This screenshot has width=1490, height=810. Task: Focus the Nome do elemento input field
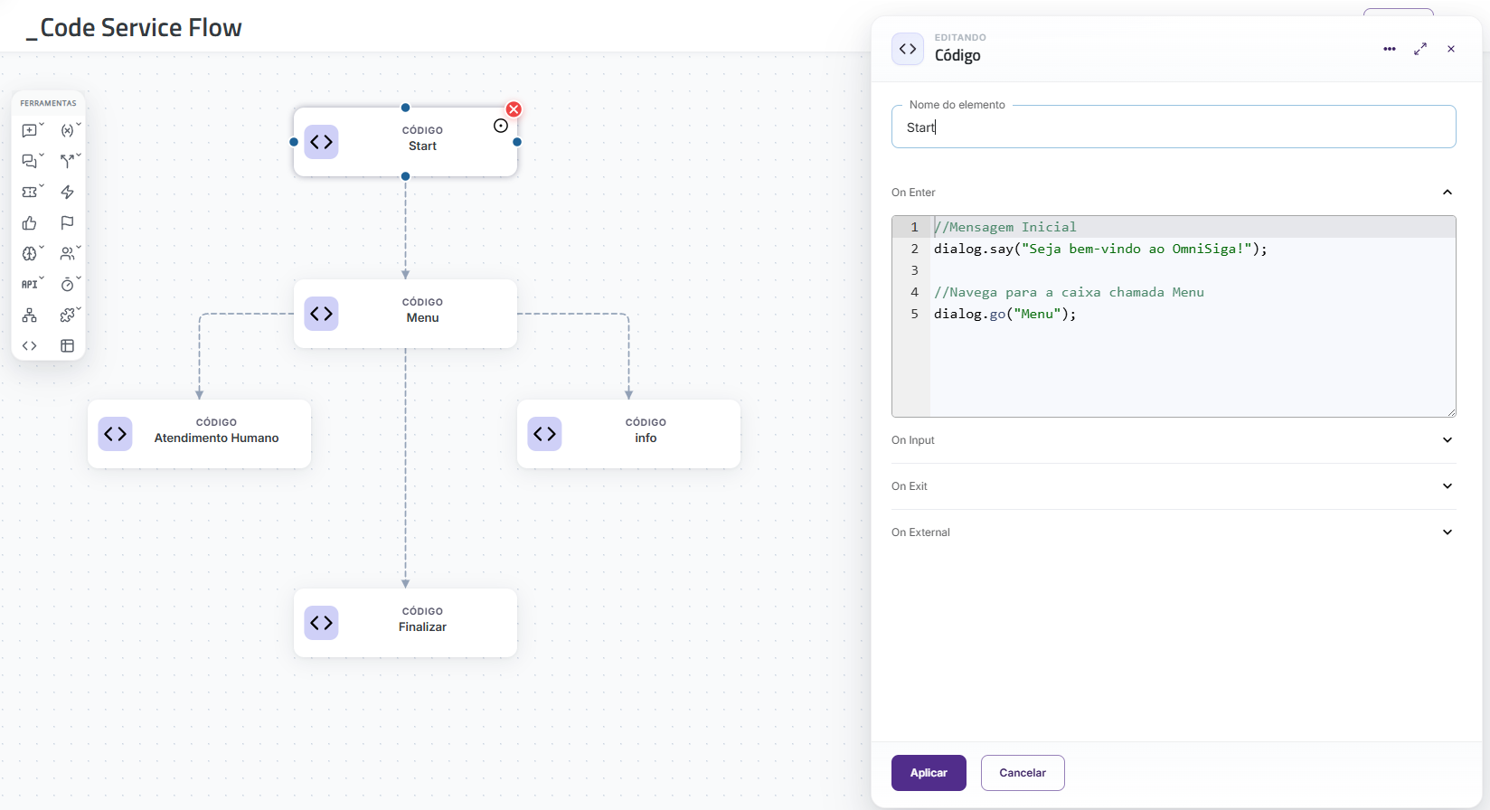click(x=1174, y=127)
